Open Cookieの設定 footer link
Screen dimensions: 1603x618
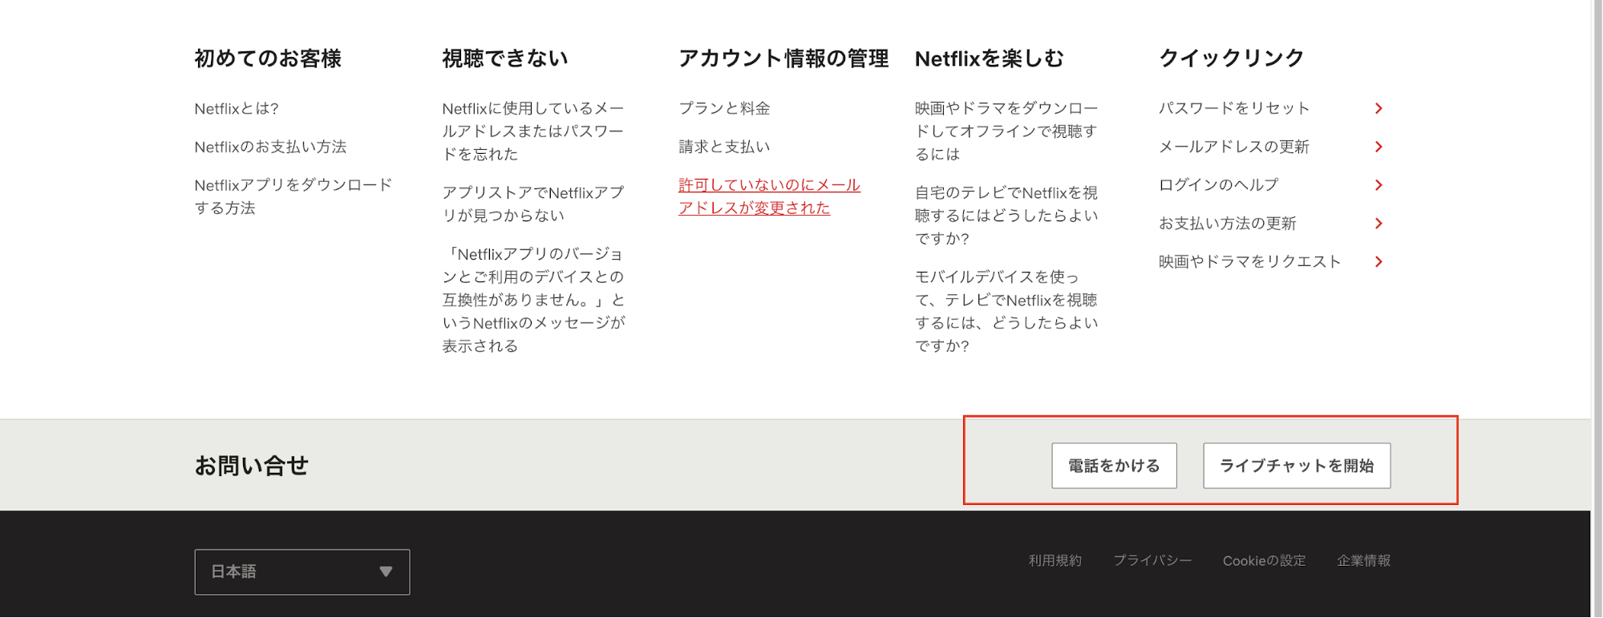[1265, 561]
